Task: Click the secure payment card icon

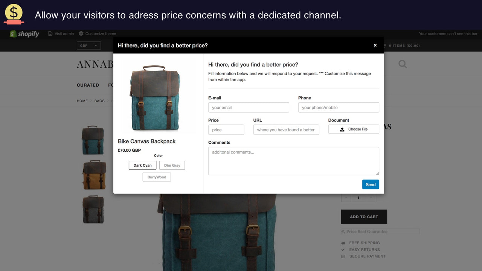Action: pyautogui.click(x=343, y=256)
